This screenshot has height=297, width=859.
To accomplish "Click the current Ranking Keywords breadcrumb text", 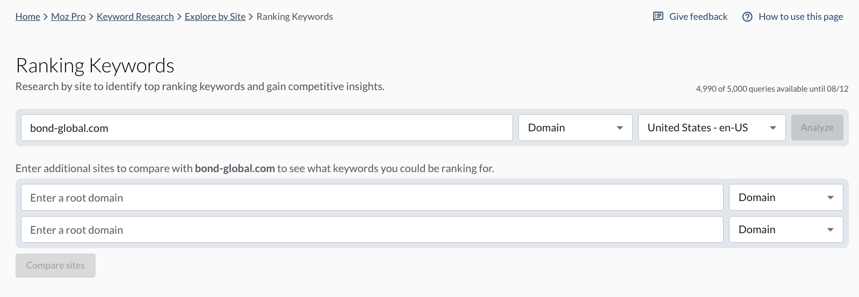I will point(294,17).
